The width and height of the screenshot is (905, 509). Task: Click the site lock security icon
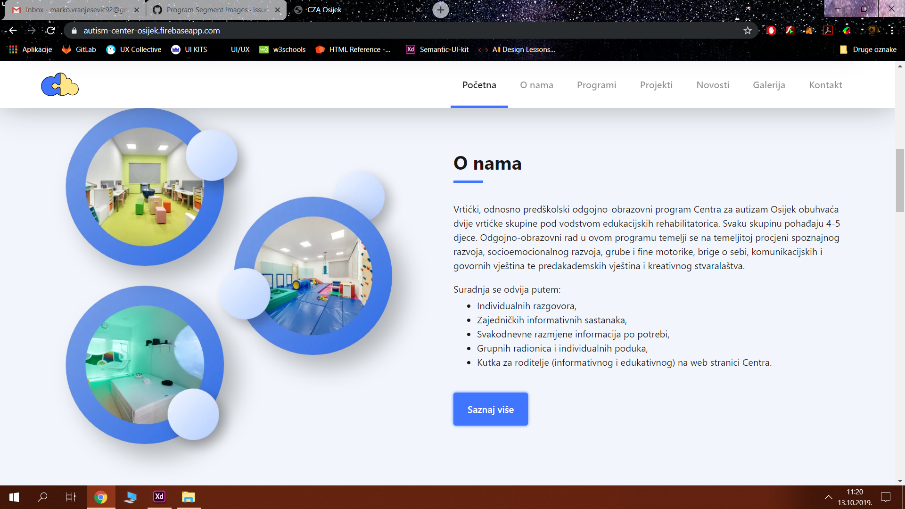tap(74, 30)
